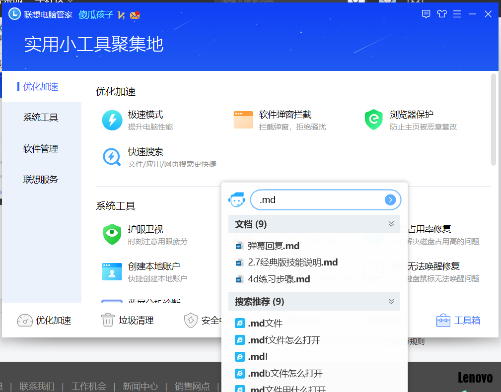Collapse the 文档 (9) results section
501x392 pixels.
(391, 224)
